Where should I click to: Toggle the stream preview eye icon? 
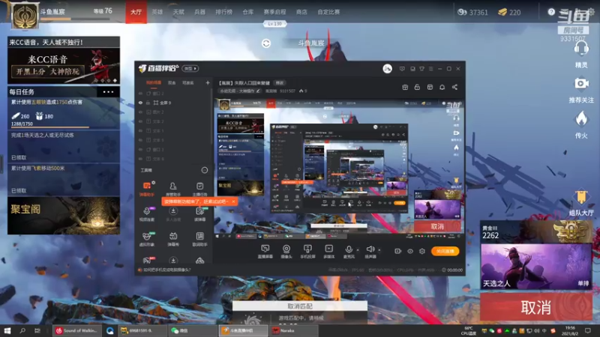pyautogui.click(x=410, y=251)
